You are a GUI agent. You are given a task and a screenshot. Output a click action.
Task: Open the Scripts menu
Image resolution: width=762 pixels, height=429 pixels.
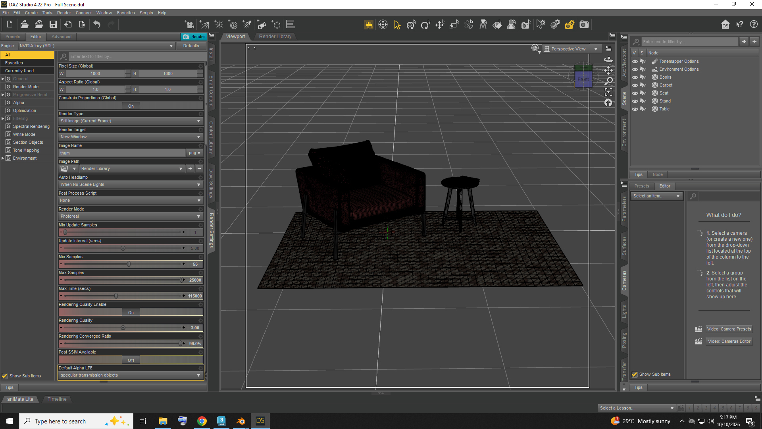pyautogui.click(x=146, y=13)
